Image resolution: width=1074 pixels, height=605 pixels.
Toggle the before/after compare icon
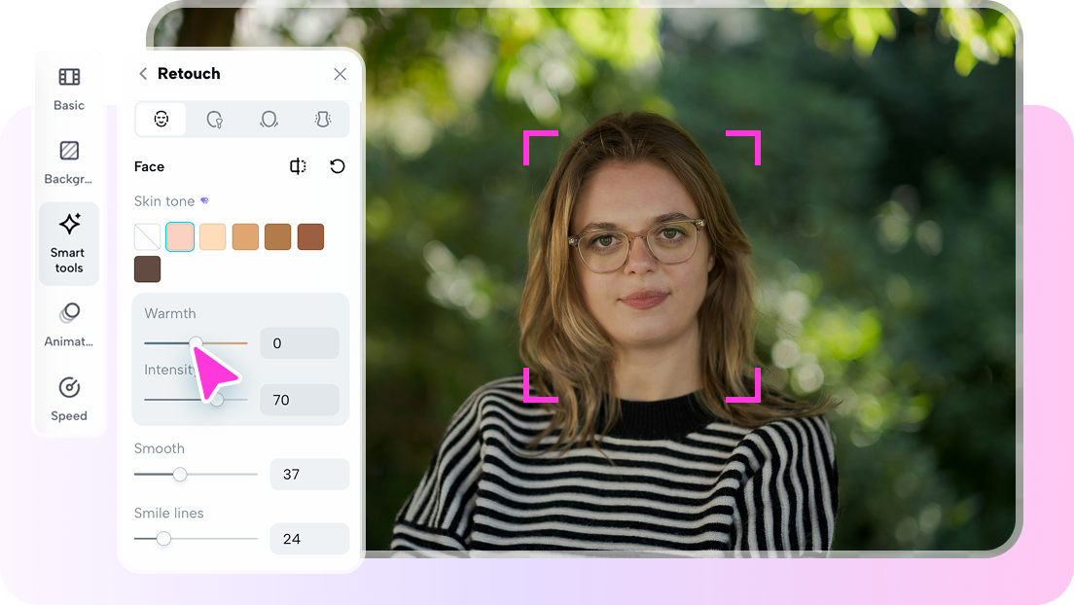(298, 166)
